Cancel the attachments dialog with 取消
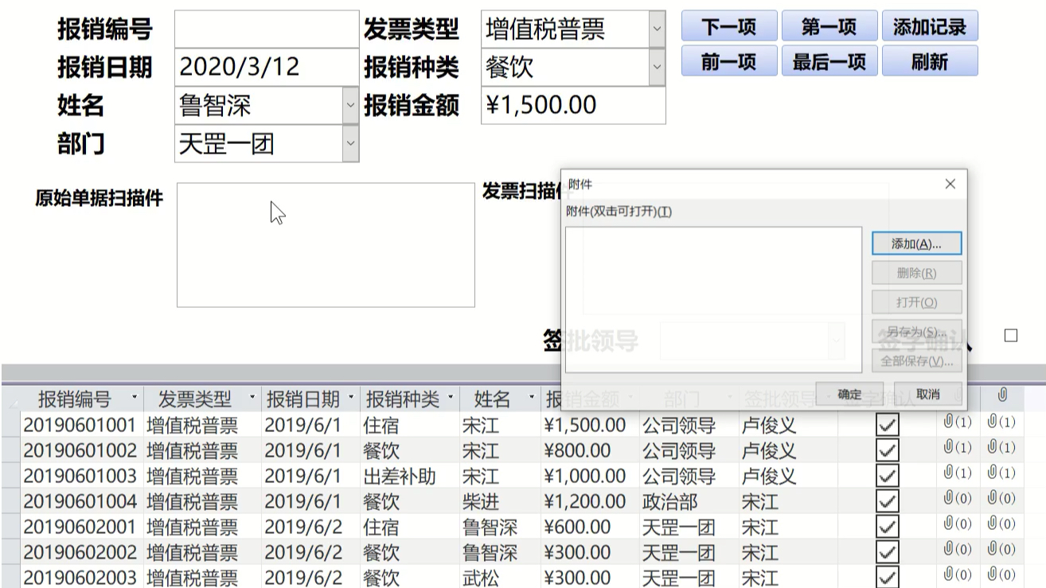1046x588 pixels. click(x=928, y=394)
